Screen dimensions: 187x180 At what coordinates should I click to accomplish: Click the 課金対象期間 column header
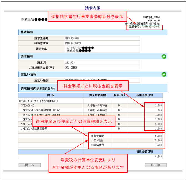click(x=98, y=95)
